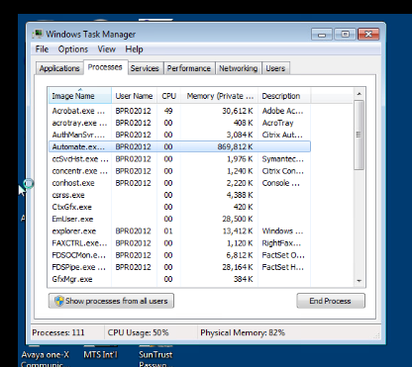Switch to the Applications tab
The height and width of the screenshot is (367, 412).
click(59, 68)
